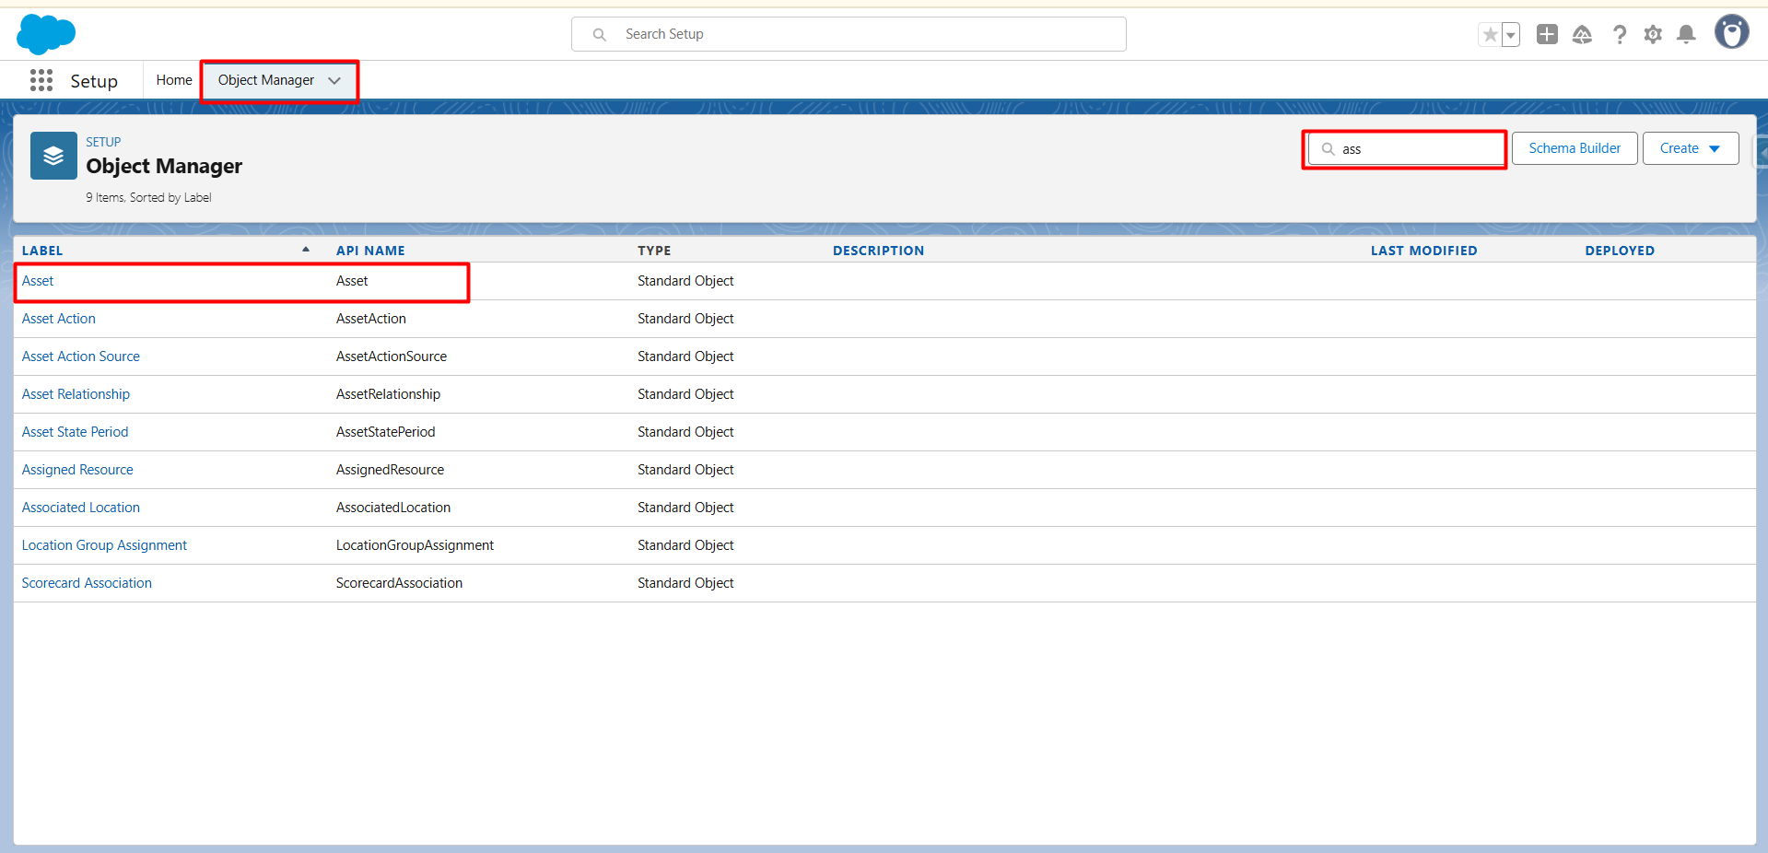Open the Asset Action Source object

coord(81,356)
